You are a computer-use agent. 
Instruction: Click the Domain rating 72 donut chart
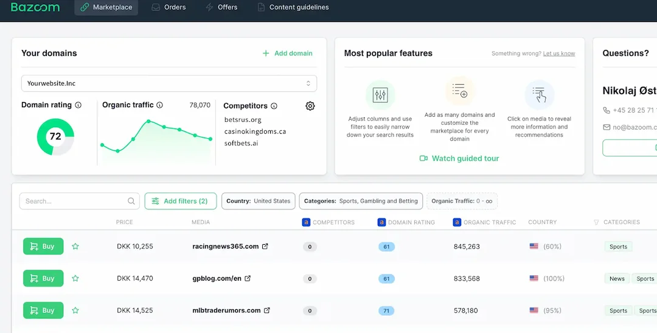pos(55,137)
